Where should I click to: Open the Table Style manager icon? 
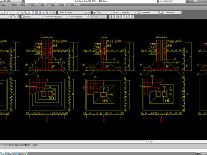(139, 12)
